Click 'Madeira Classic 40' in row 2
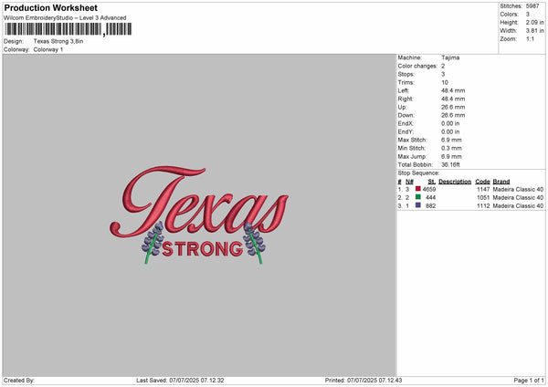548x387 pixels. (x=518, y=198)
